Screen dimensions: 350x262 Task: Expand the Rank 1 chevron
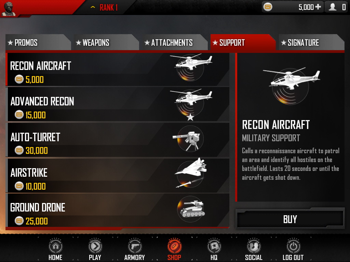tap(93, 7)
